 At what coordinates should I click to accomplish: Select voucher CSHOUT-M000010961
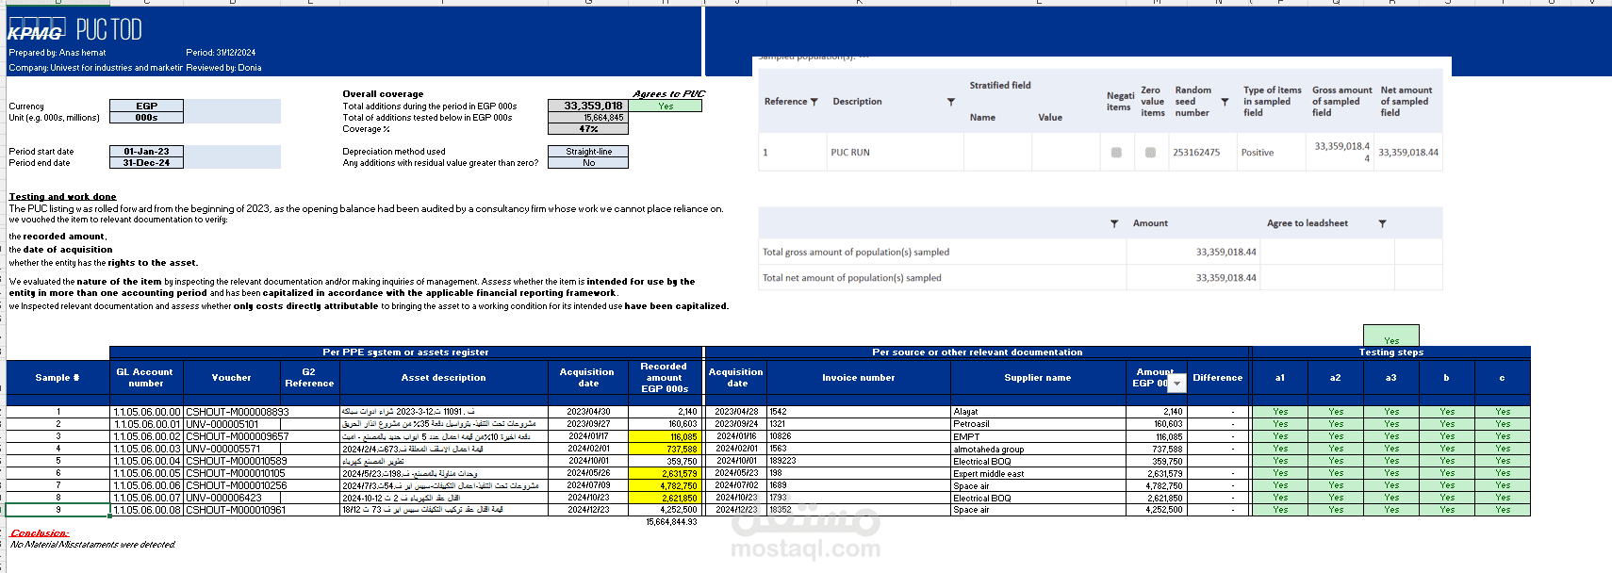(236, 510)
